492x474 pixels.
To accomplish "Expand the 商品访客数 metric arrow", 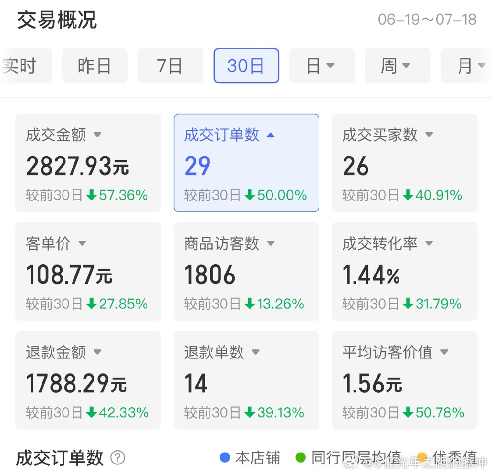I will click(271, 243).
